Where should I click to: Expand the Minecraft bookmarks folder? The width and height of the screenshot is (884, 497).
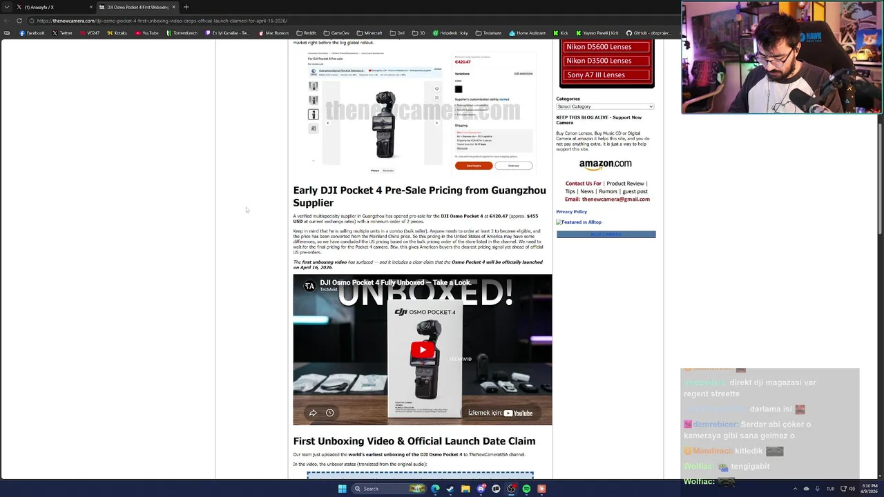coord(369,33)
